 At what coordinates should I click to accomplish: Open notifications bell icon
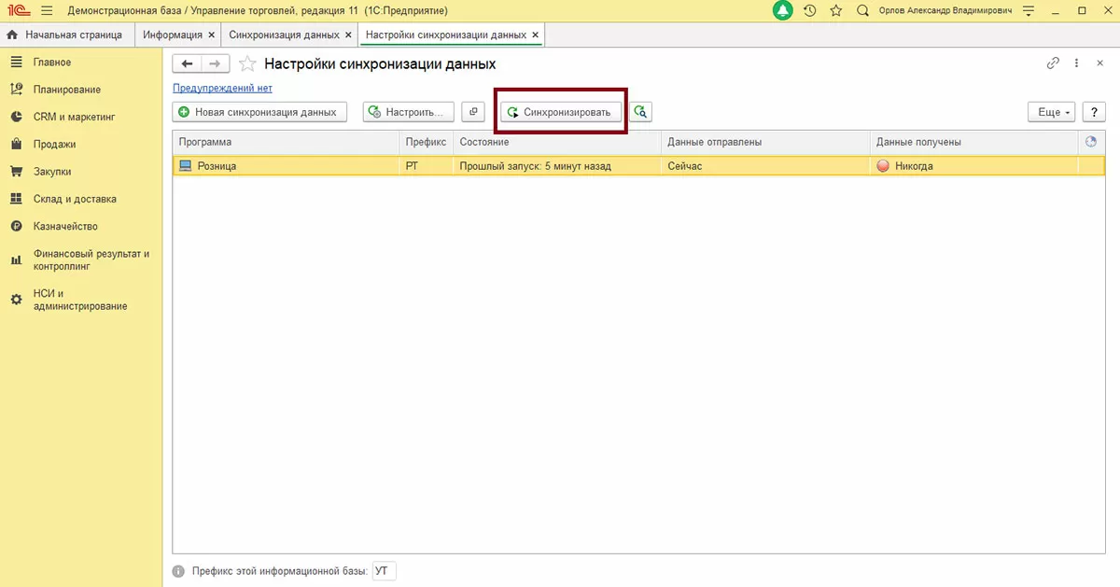click(783, 10)
